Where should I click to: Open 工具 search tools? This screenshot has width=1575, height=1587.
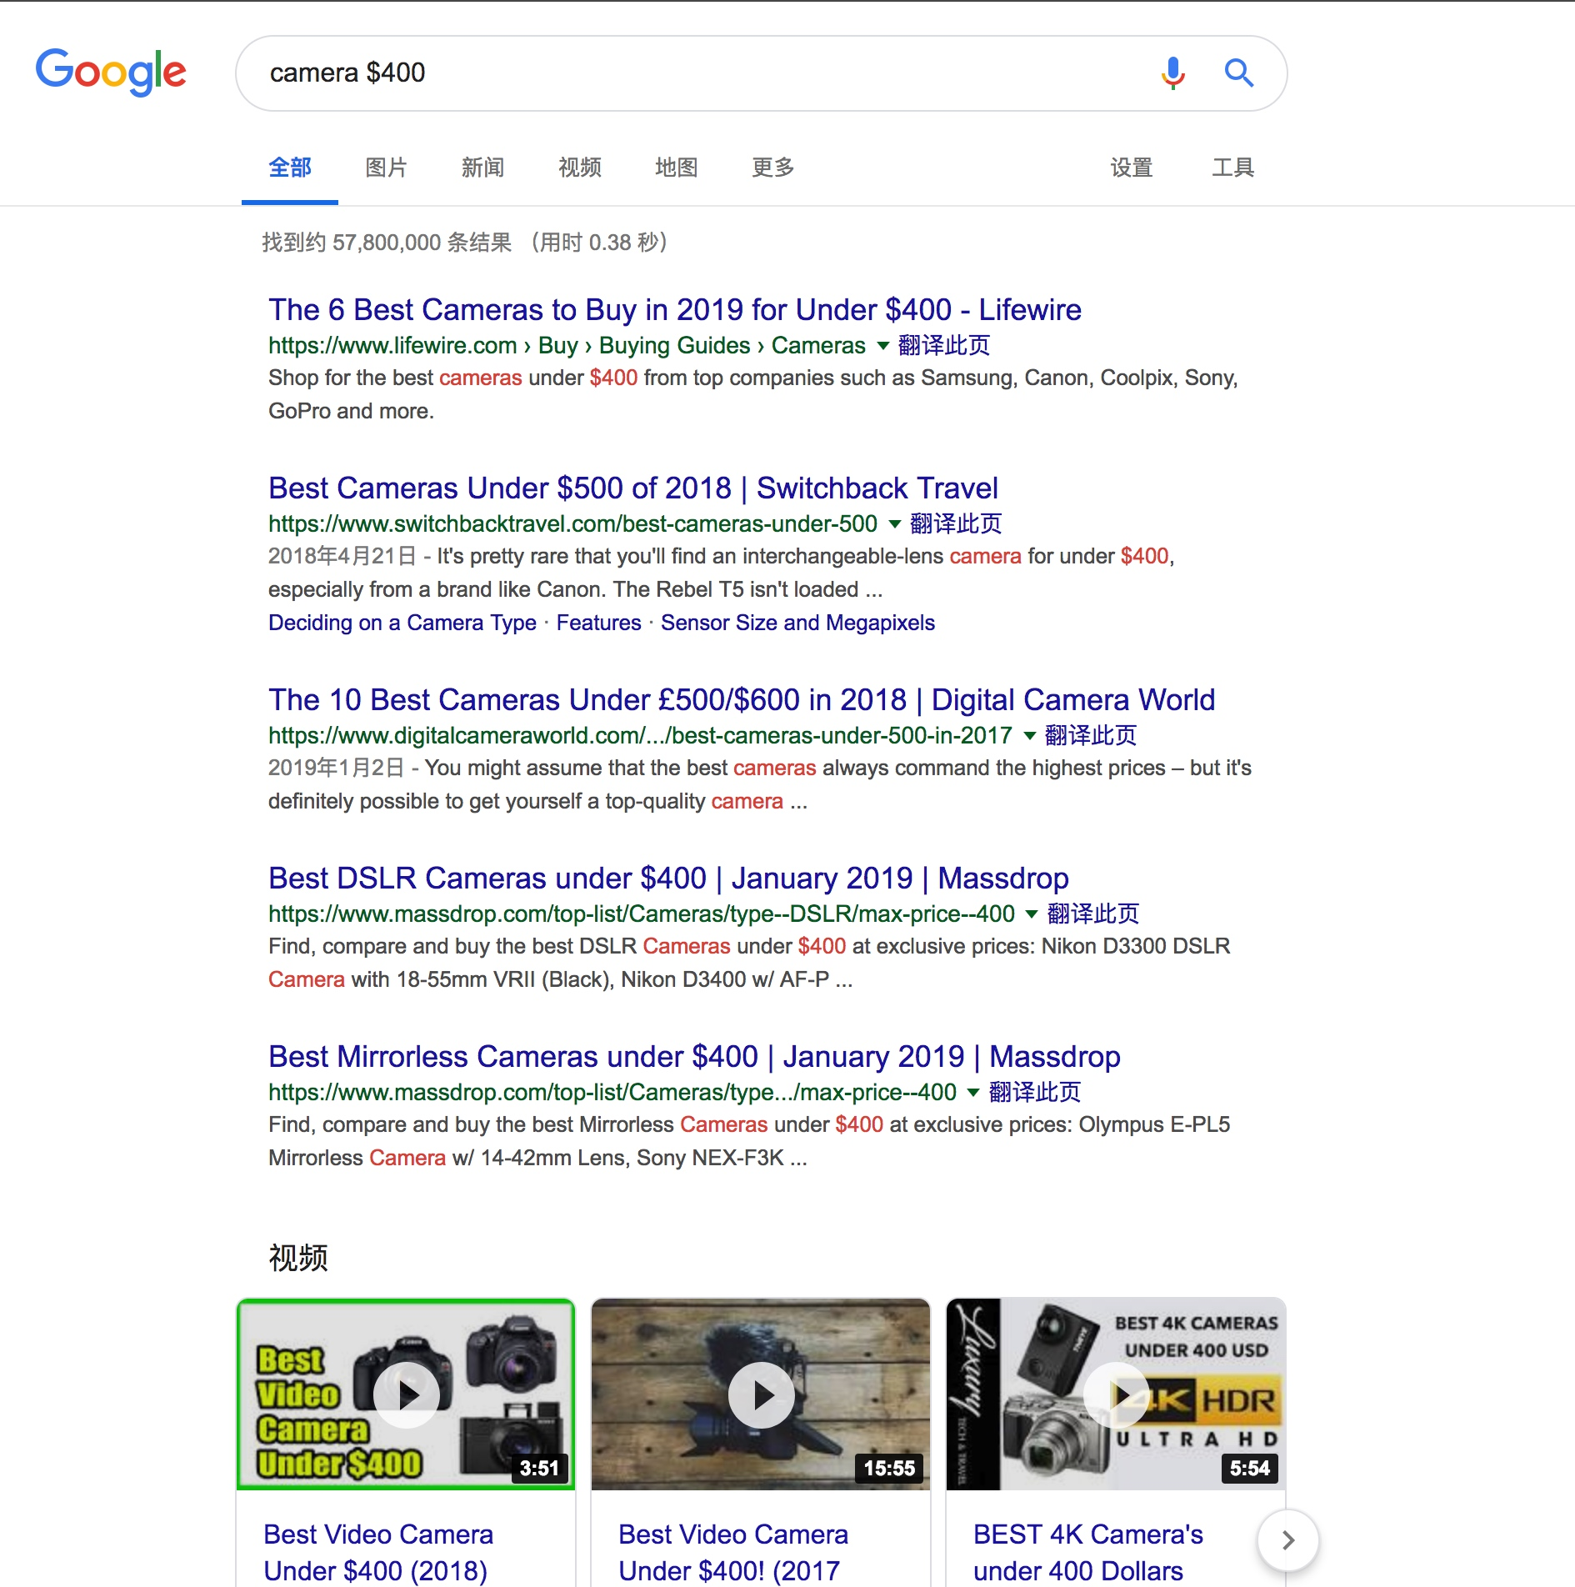(x=1233, y=168)
